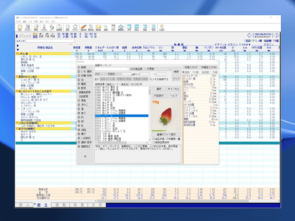This screenshot has height=221, width=295.
Task: Switch to the 献立 bottom tab
Action: [x=42, y=205]
